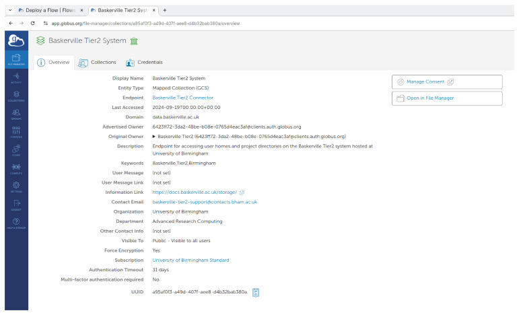The image size is (519, 315).
Task: Select the Overview tab
Action: [x=53, y=62]
